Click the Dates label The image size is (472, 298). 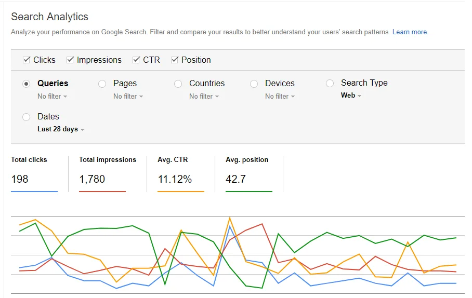point(48,116)
